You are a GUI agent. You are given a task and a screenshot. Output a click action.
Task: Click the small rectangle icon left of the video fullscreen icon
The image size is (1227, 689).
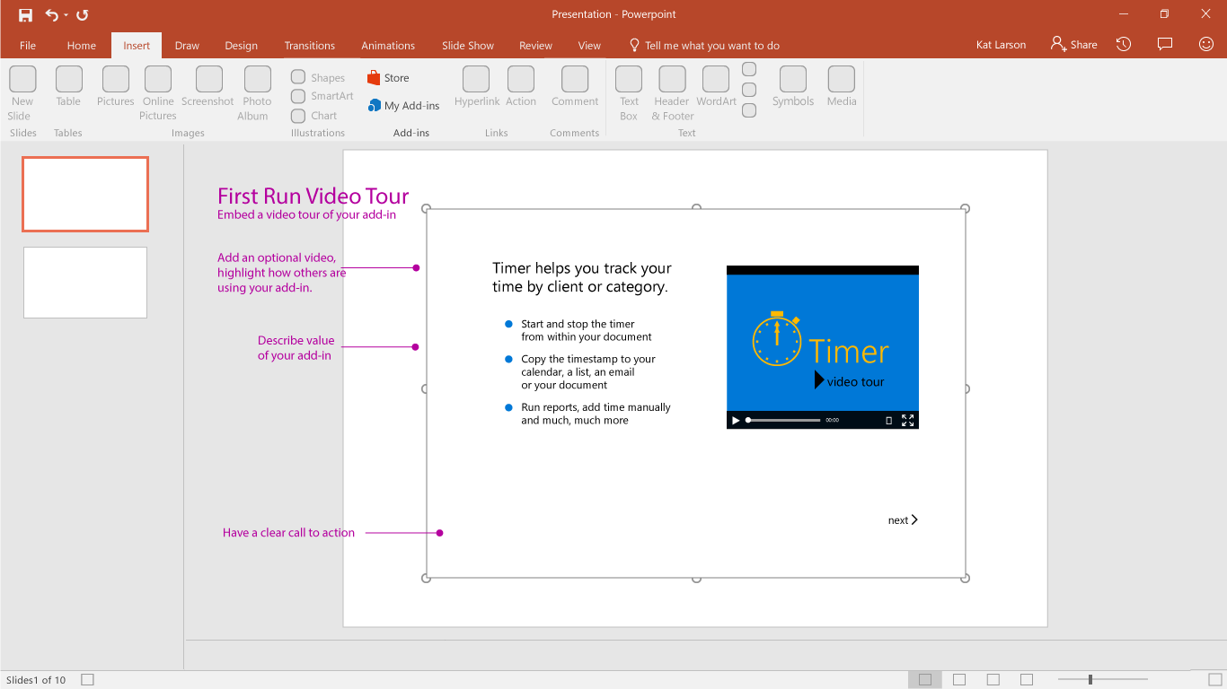889,420
